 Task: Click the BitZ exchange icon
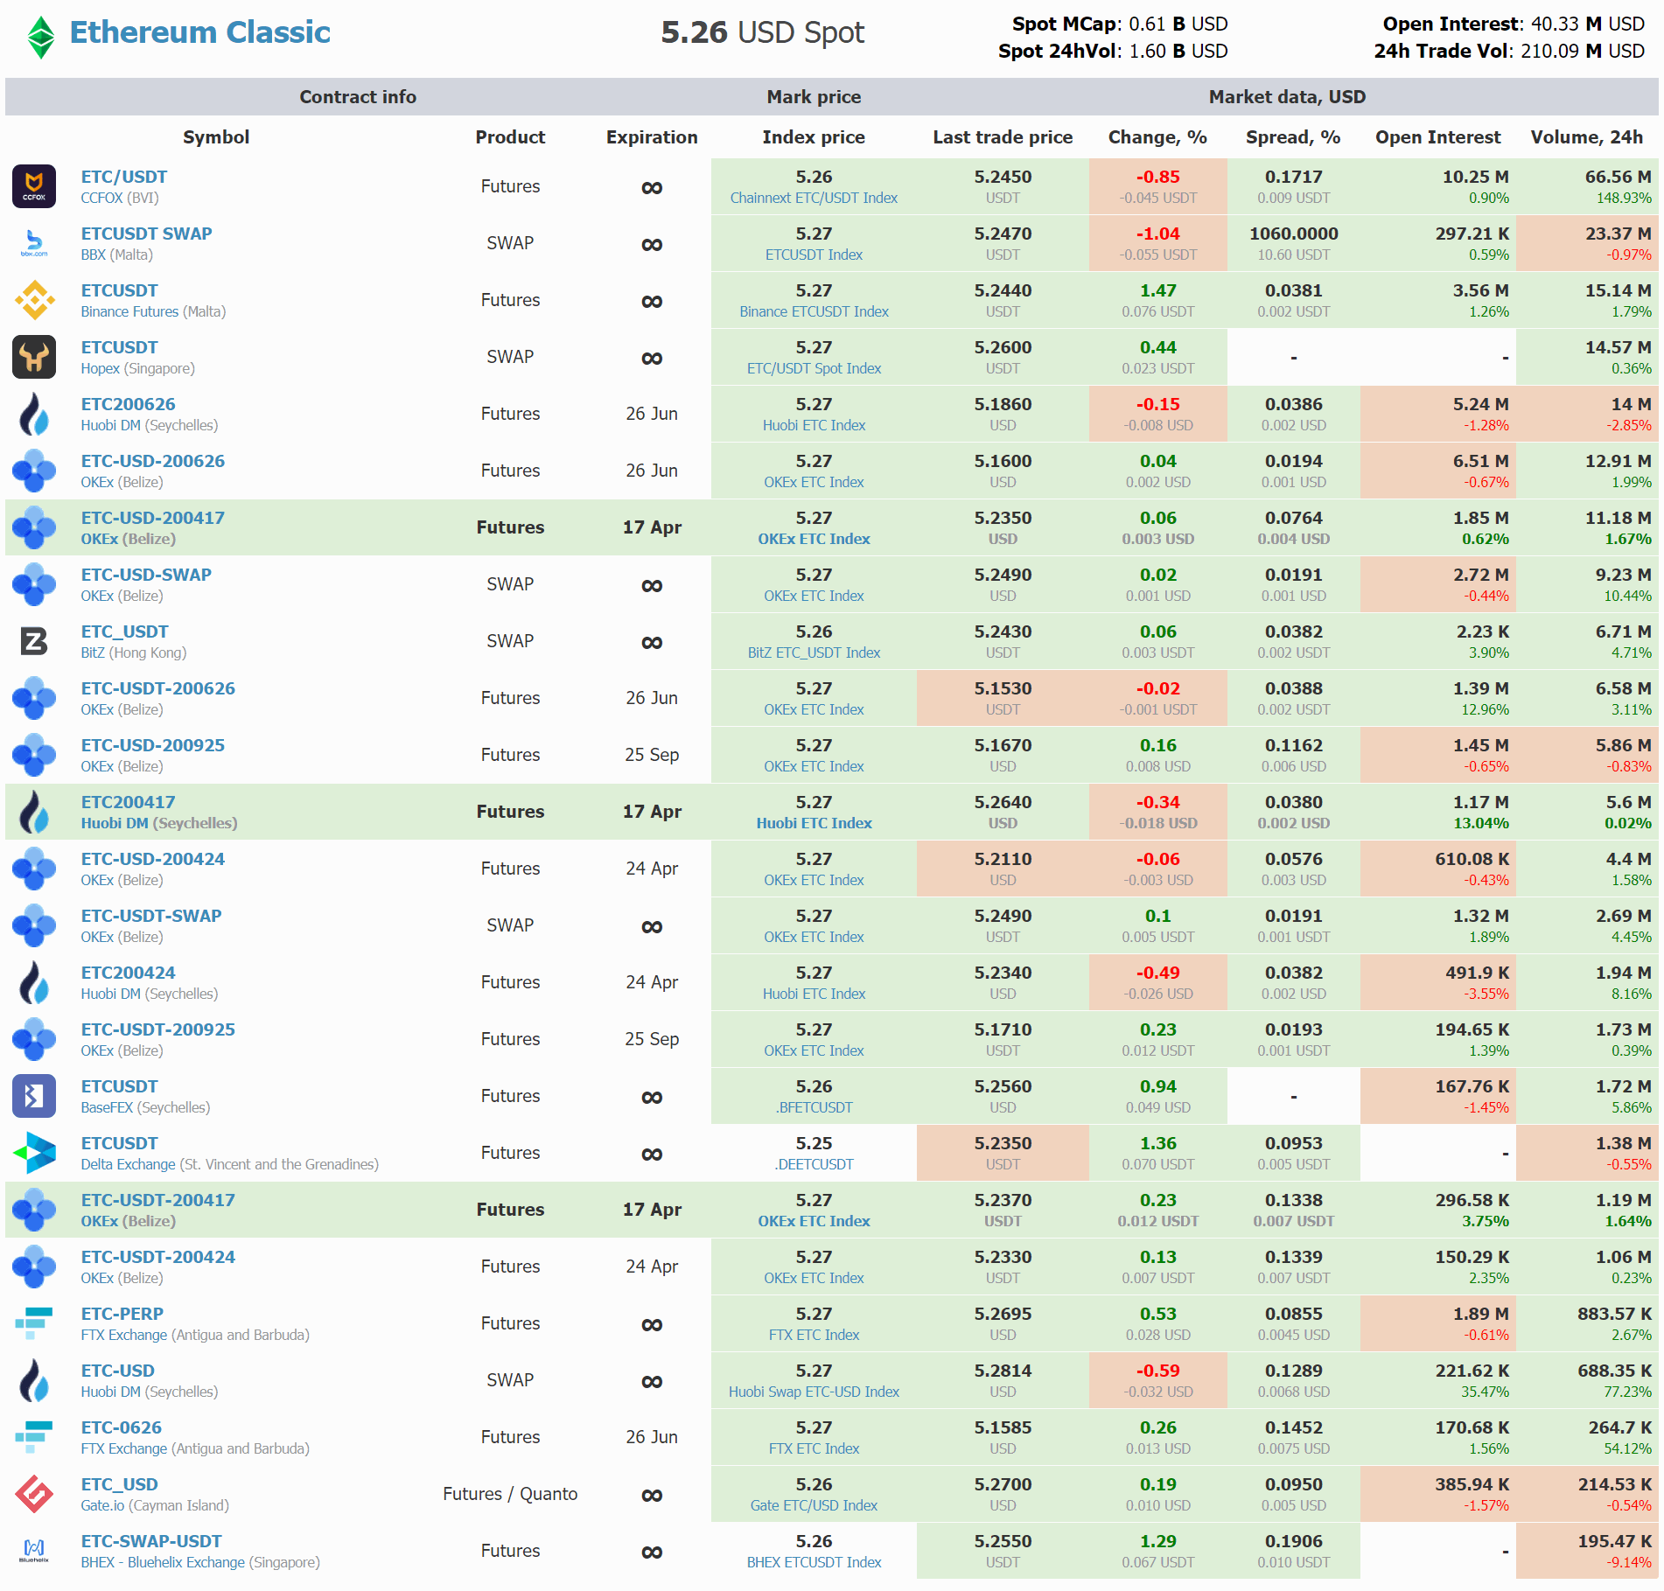(34, 641)
